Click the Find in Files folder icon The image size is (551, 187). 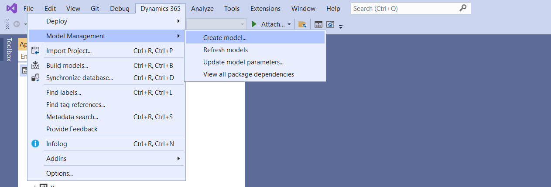(302, 24)
